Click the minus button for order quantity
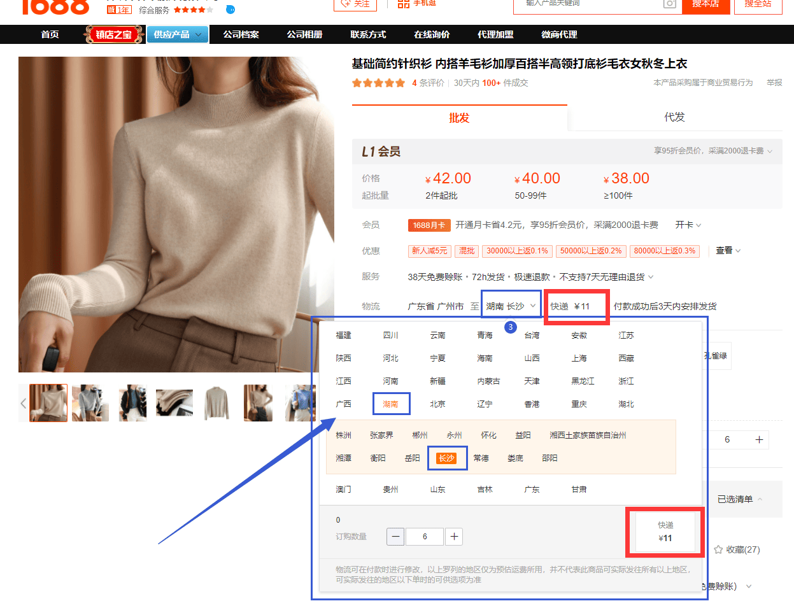The image size is (794, 608). point(395,537)
